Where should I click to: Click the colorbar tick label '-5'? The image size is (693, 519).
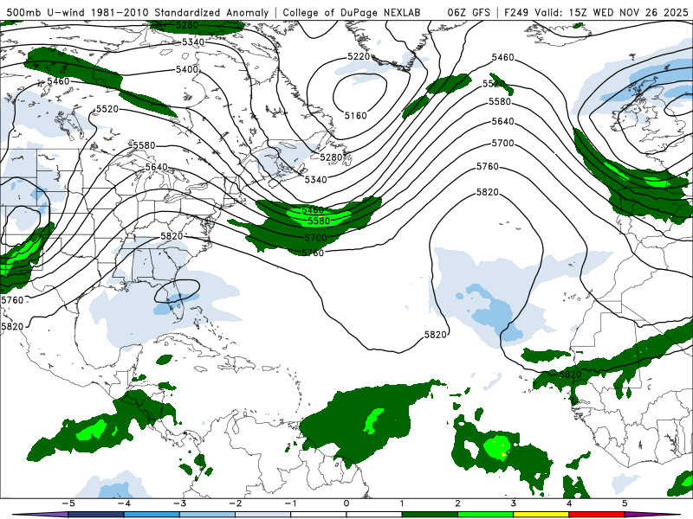pyautogui.click(x=68, y=503)
